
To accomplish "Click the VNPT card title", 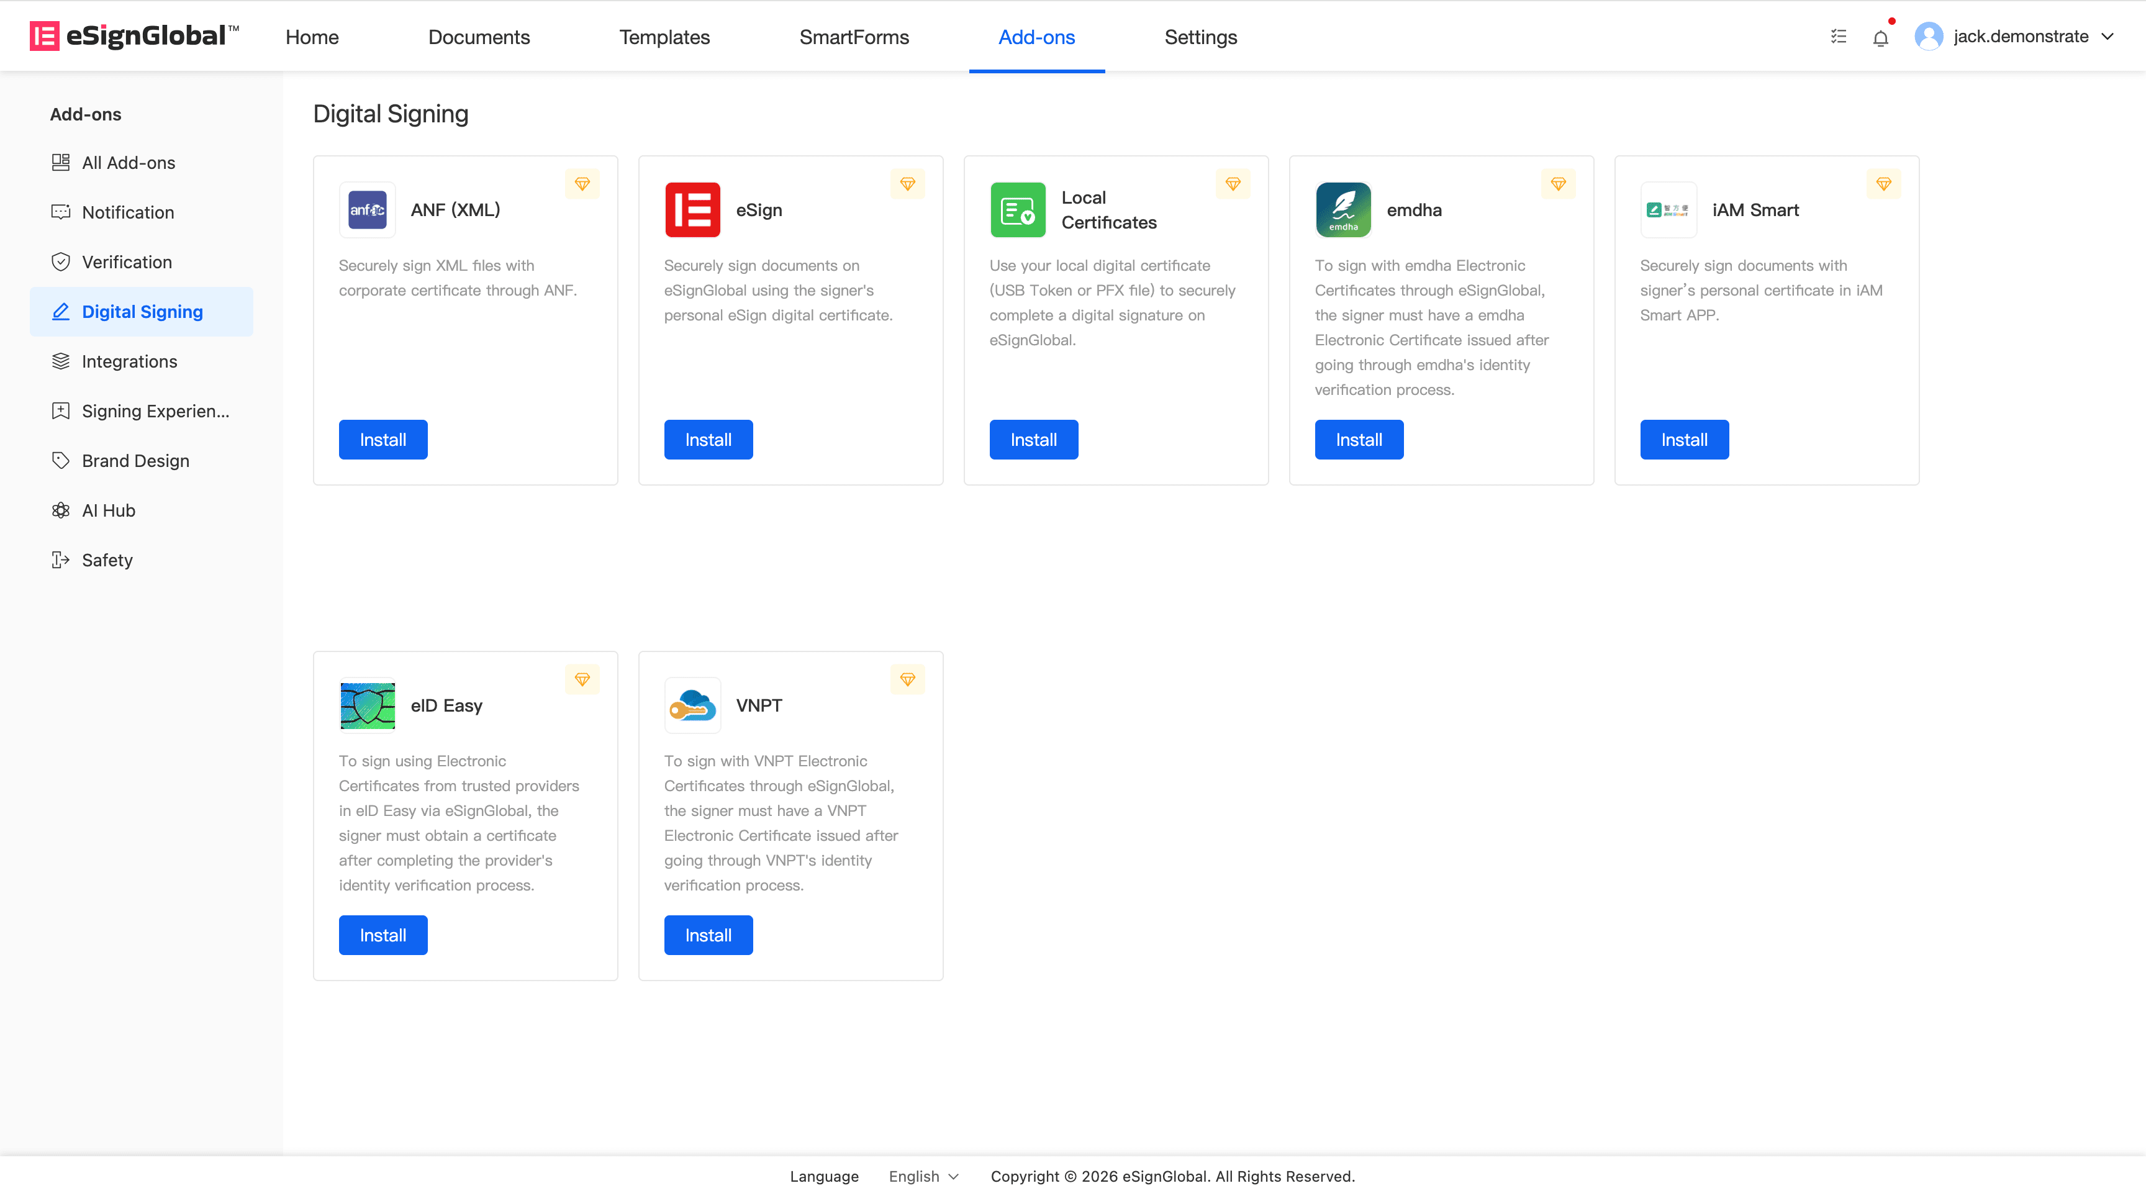I will coord(759,705).
